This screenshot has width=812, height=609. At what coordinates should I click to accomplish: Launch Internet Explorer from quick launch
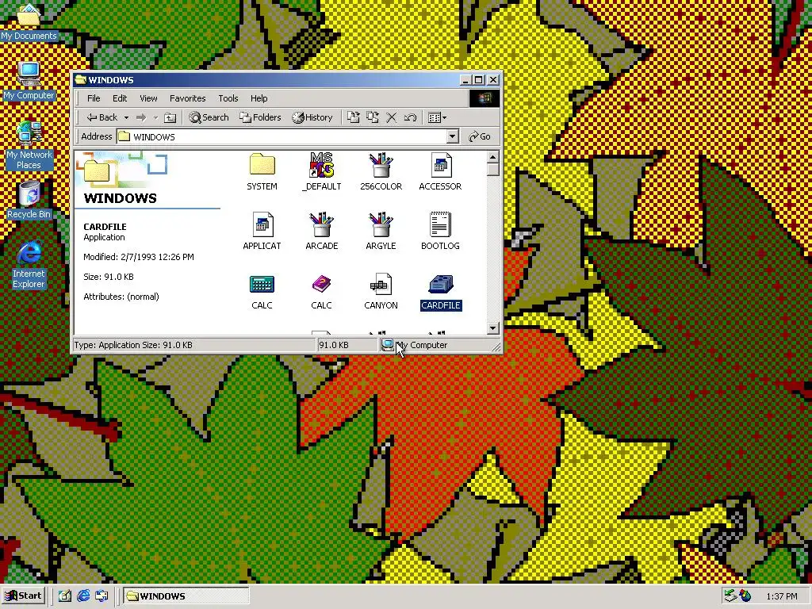click(83, 596)
